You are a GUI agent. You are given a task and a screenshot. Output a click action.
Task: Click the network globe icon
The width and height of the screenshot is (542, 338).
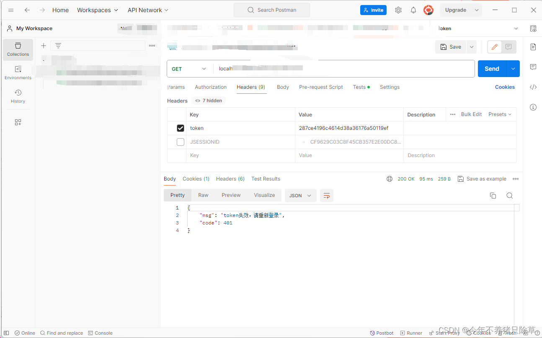(390, 179)
